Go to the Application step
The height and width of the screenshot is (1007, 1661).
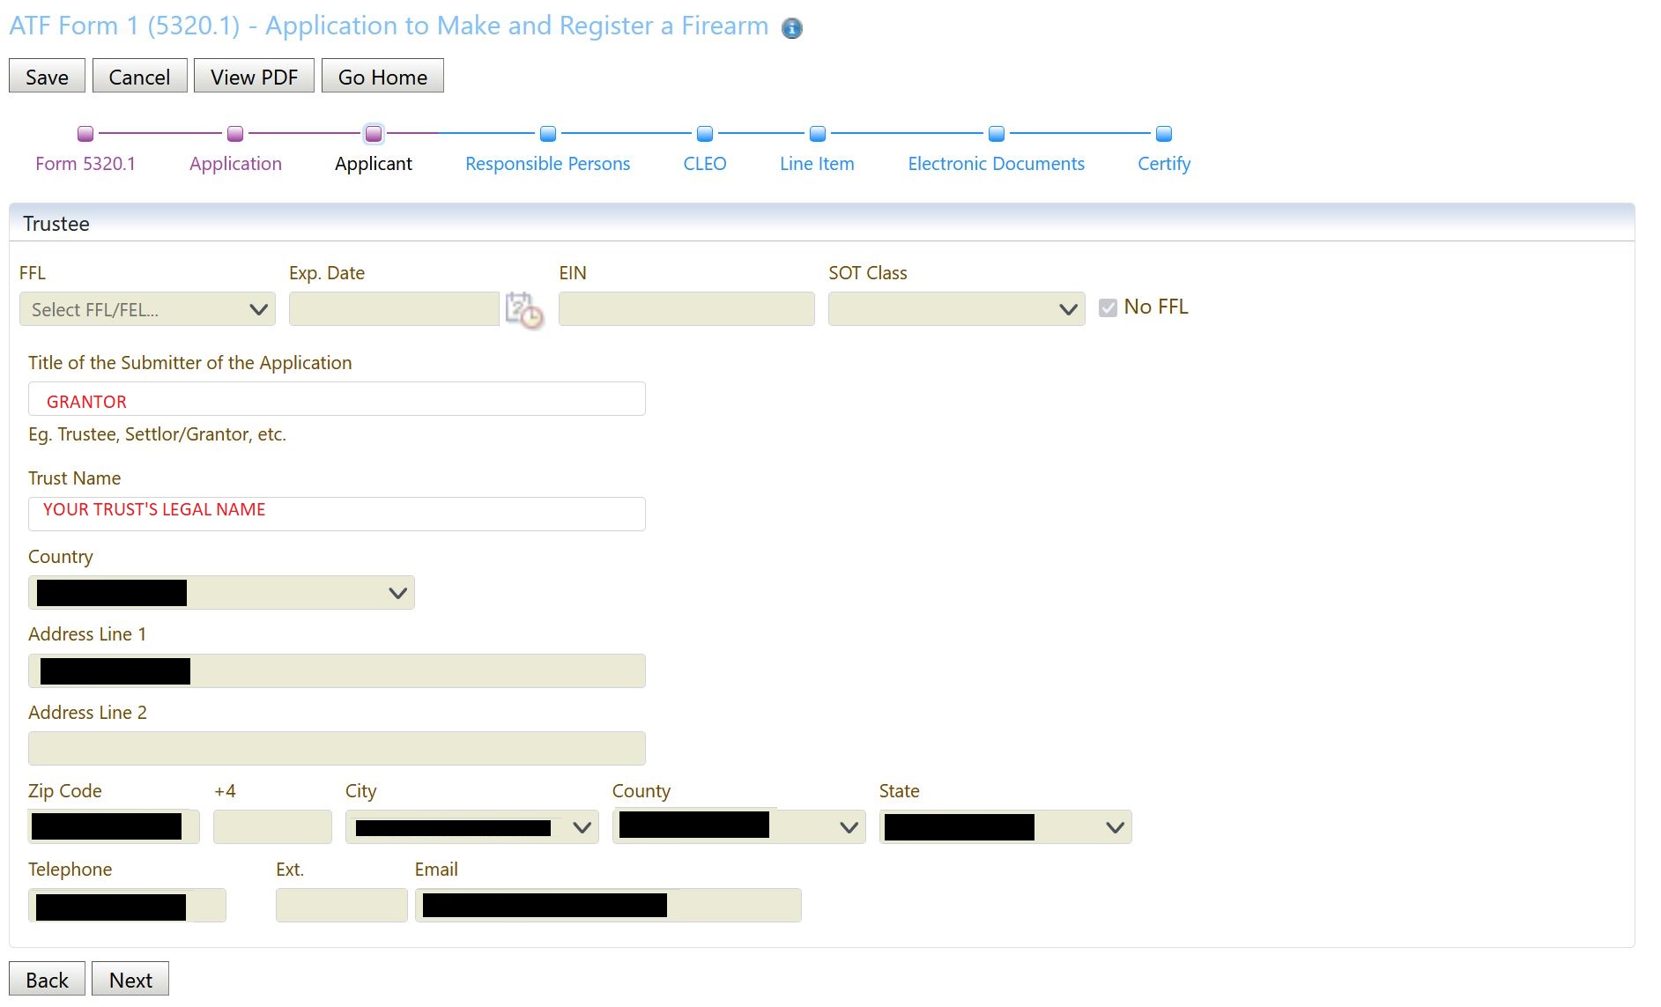coord(235,164)
